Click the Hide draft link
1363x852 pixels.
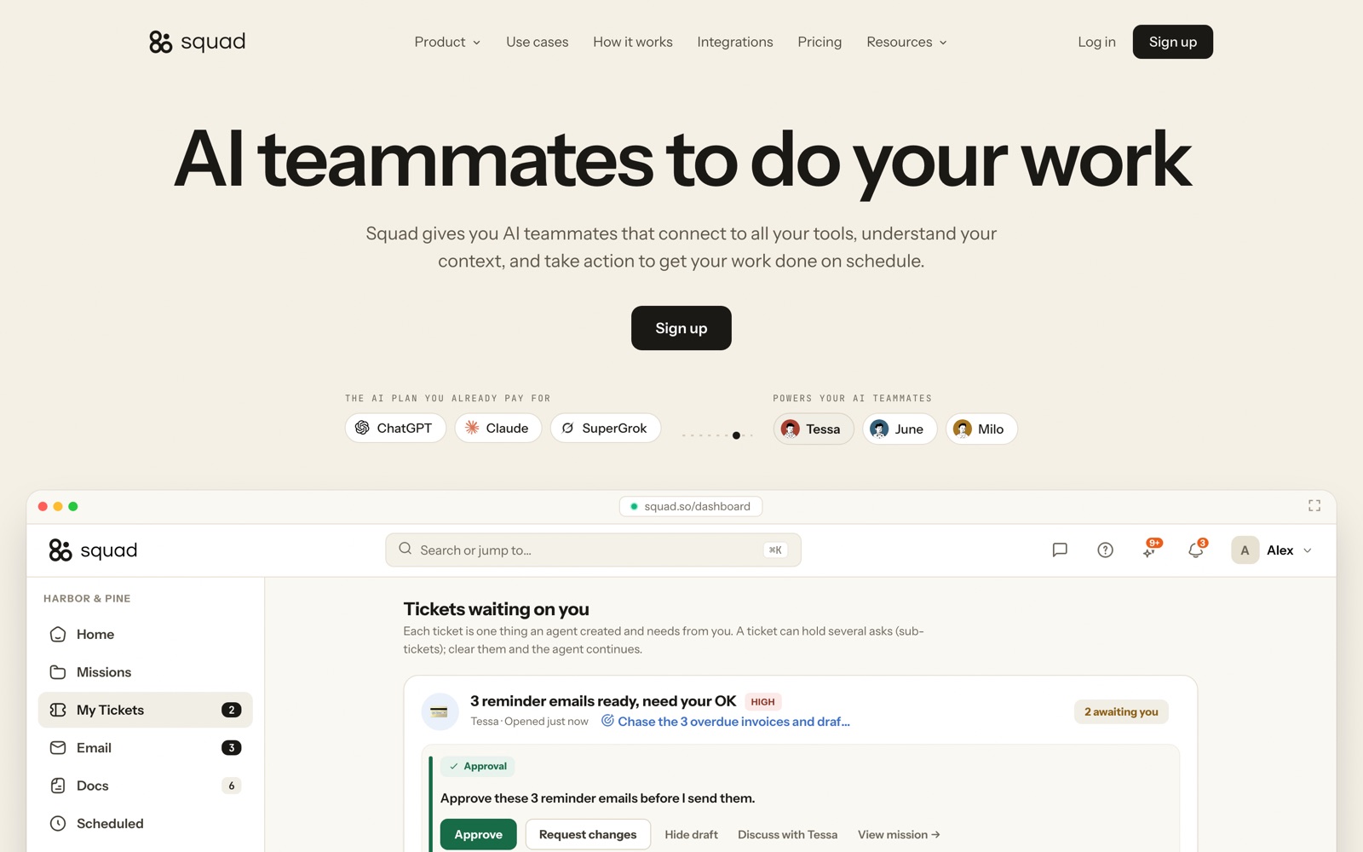[691, 835]
